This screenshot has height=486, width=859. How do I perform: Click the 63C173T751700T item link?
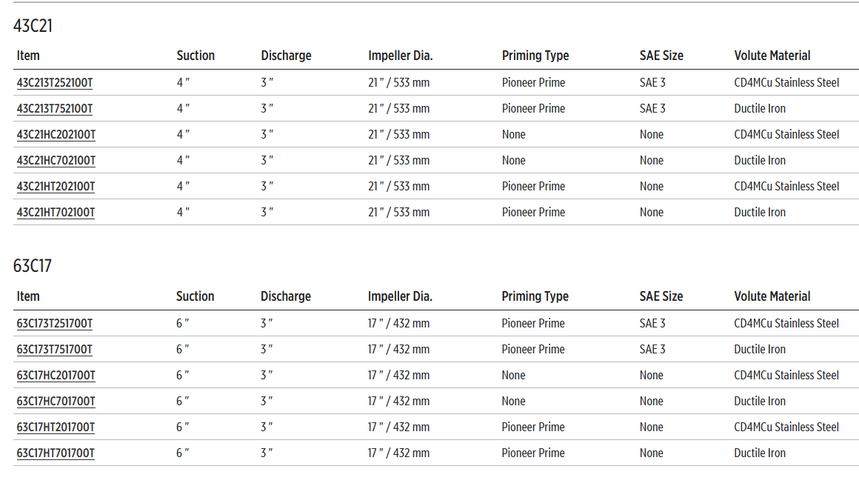(x=55, y=350)
